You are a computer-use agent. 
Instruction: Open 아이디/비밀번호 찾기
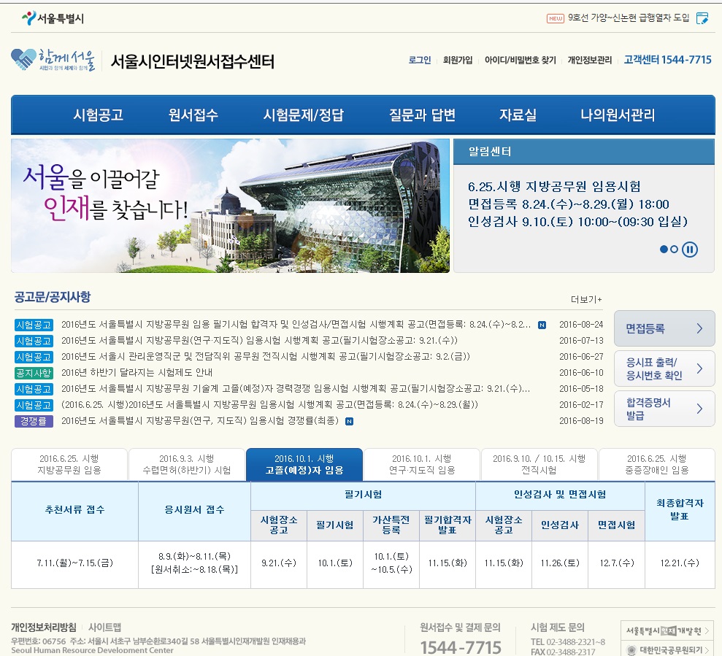(521, 60)
